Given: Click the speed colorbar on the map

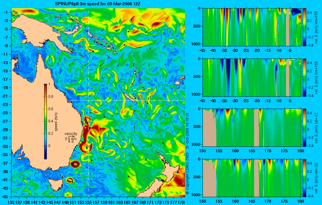Looking at the screenshot, I should 45,122.
